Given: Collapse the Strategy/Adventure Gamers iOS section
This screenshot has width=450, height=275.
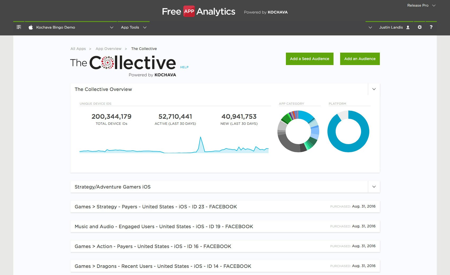Looking at the screenshot, I should [x=374, y=186].
